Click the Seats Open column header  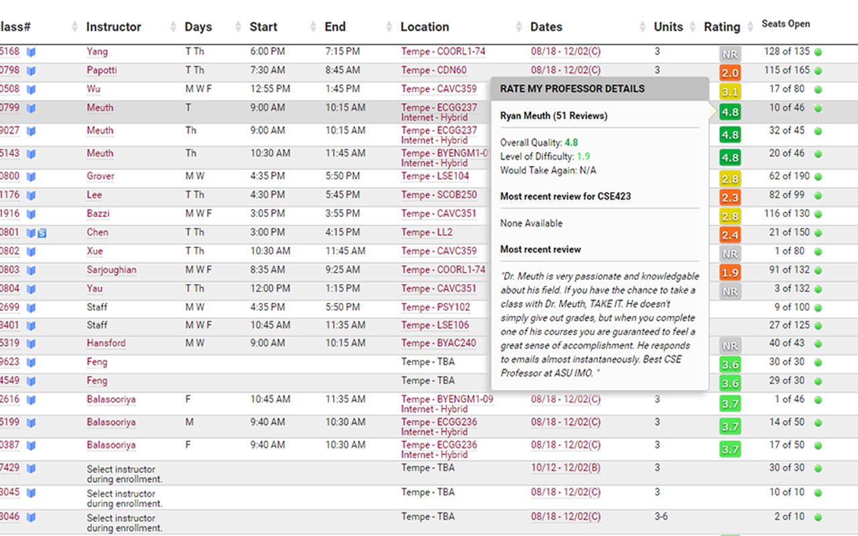pos(786,24)
